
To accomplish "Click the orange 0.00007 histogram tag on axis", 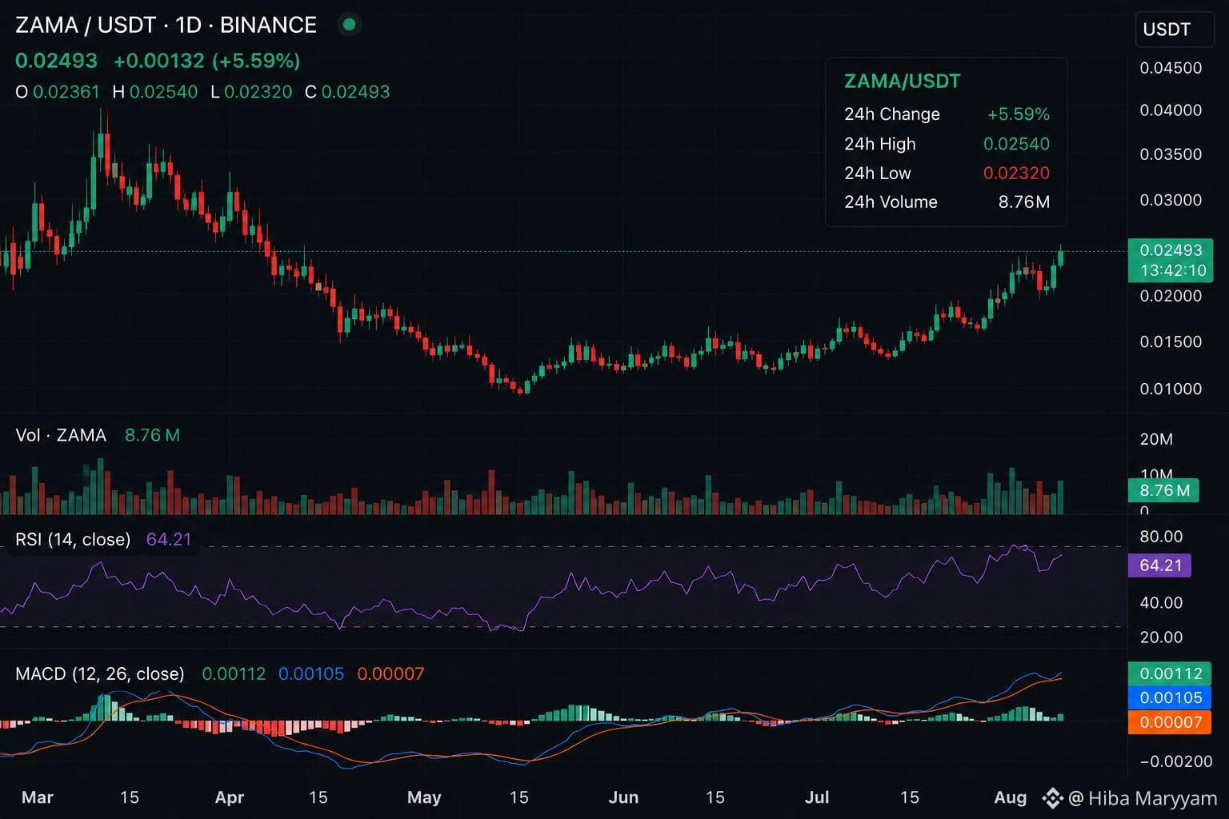I will (1170, 722).
